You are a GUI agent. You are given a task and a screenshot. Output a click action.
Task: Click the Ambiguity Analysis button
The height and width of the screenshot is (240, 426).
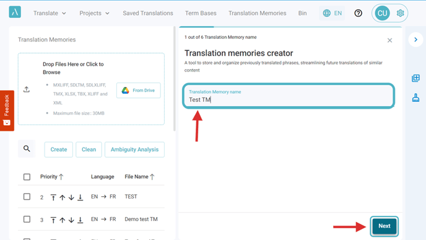134,149
